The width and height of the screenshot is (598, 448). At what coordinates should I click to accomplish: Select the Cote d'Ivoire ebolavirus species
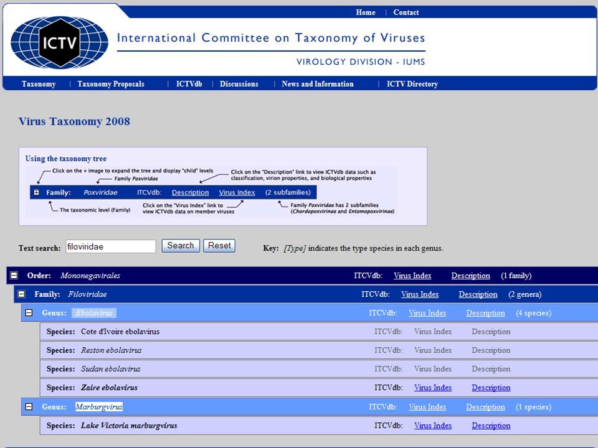click(120, 332)
